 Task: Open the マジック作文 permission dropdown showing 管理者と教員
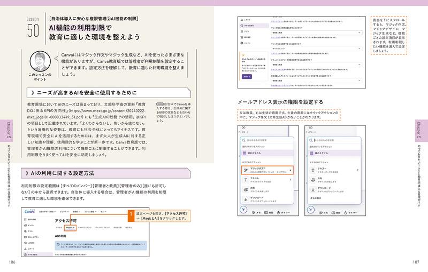point(317,33)
